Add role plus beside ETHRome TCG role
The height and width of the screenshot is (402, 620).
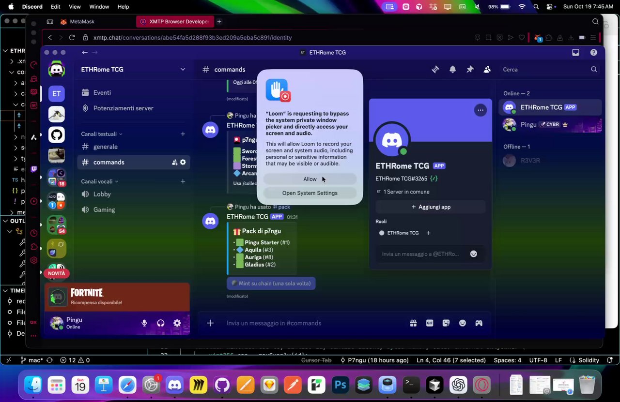[428, 233]
